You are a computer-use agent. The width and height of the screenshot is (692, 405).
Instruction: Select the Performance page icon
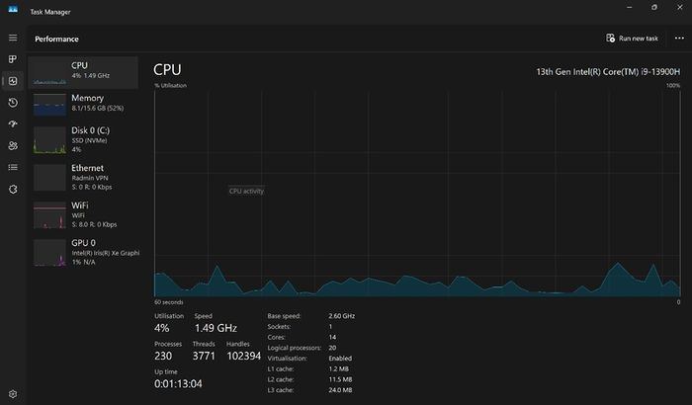[x=13, y=81]
